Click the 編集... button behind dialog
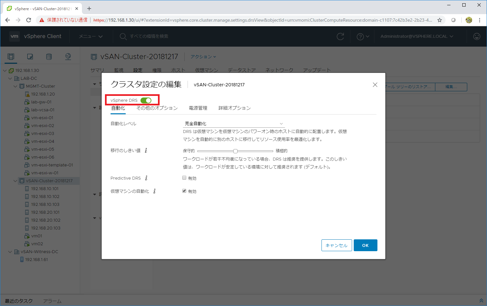Screen dimensions: 487x306 pyautogui.click(x=451, y=87)
